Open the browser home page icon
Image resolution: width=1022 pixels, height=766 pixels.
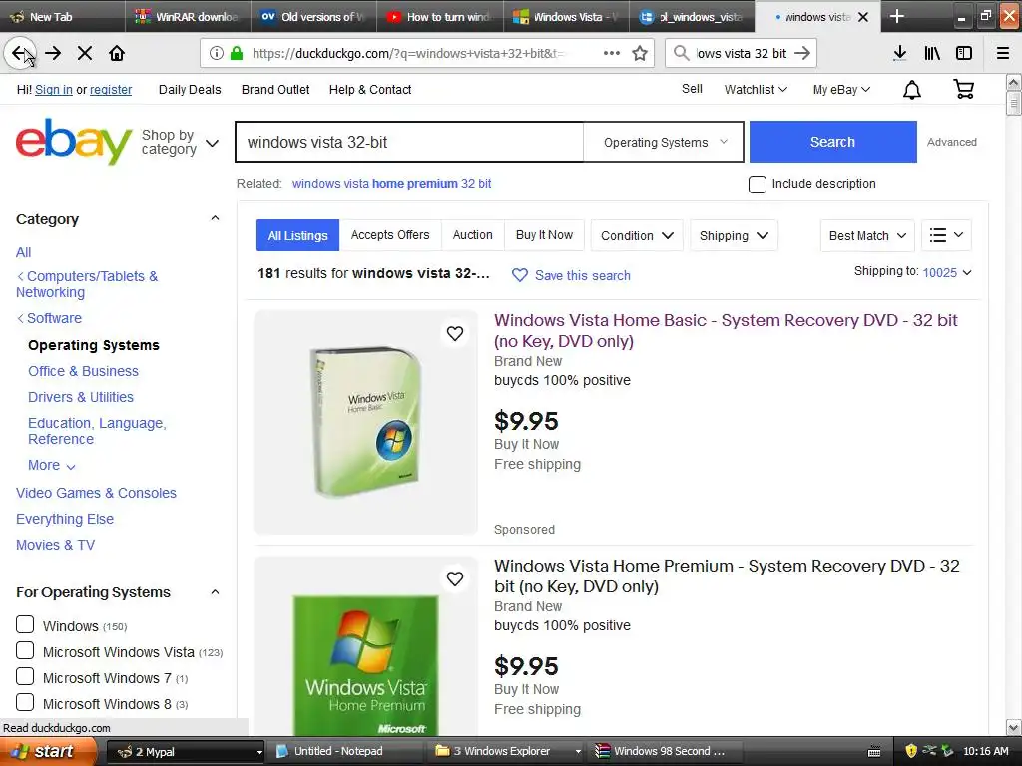click(x=117, y=54)
